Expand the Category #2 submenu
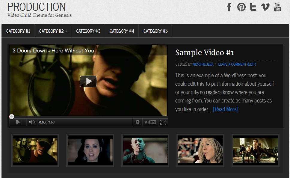This screenshot has width=290, height=178. coord(53,31)
